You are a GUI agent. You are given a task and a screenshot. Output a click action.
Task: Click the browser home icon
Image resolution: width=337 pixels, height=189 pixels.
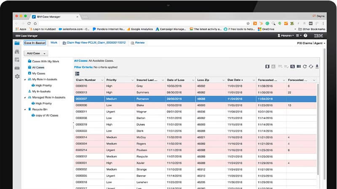coord(35,24)
